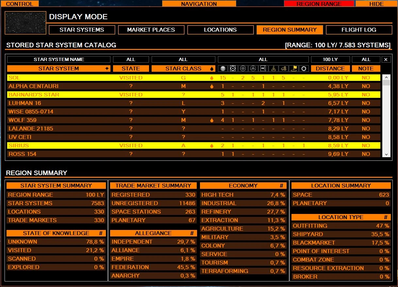
Task: Toggle the # on ALLEGIANCE header
Action: [x=192, y=233]
